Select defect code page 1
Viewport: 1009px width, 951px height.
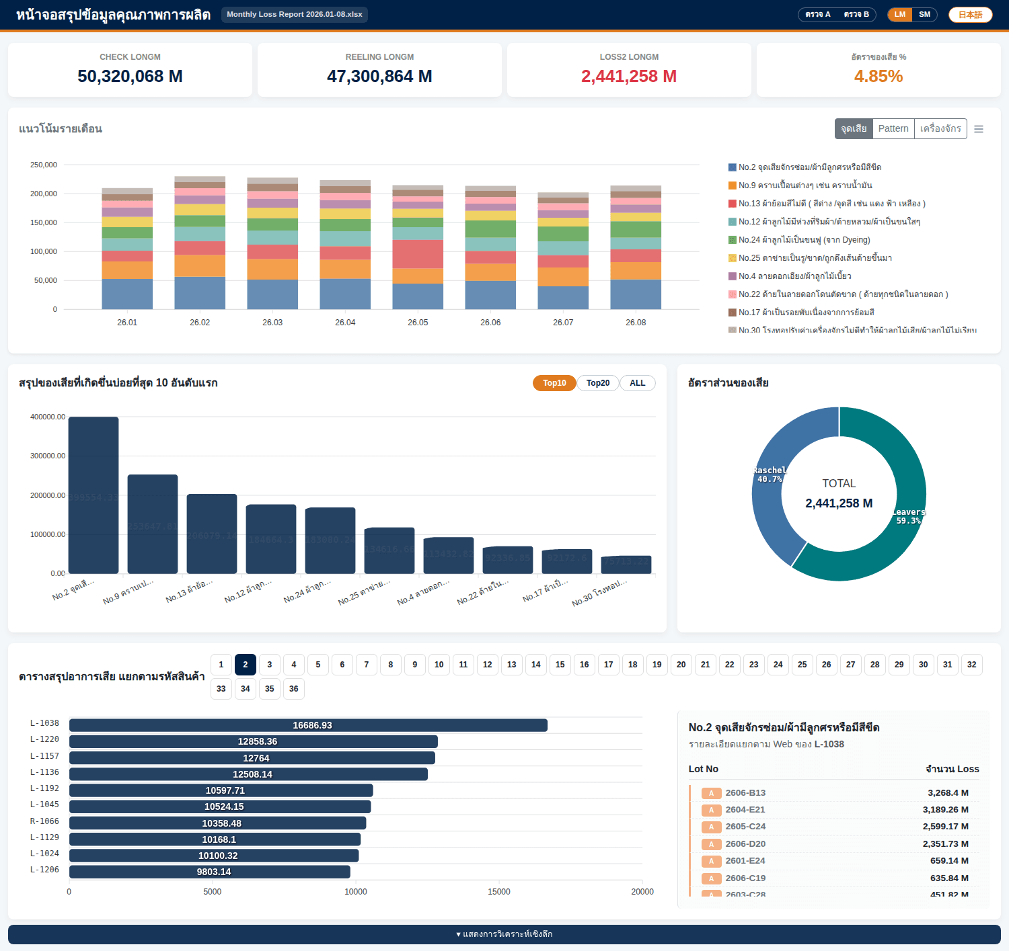[221, 665]
